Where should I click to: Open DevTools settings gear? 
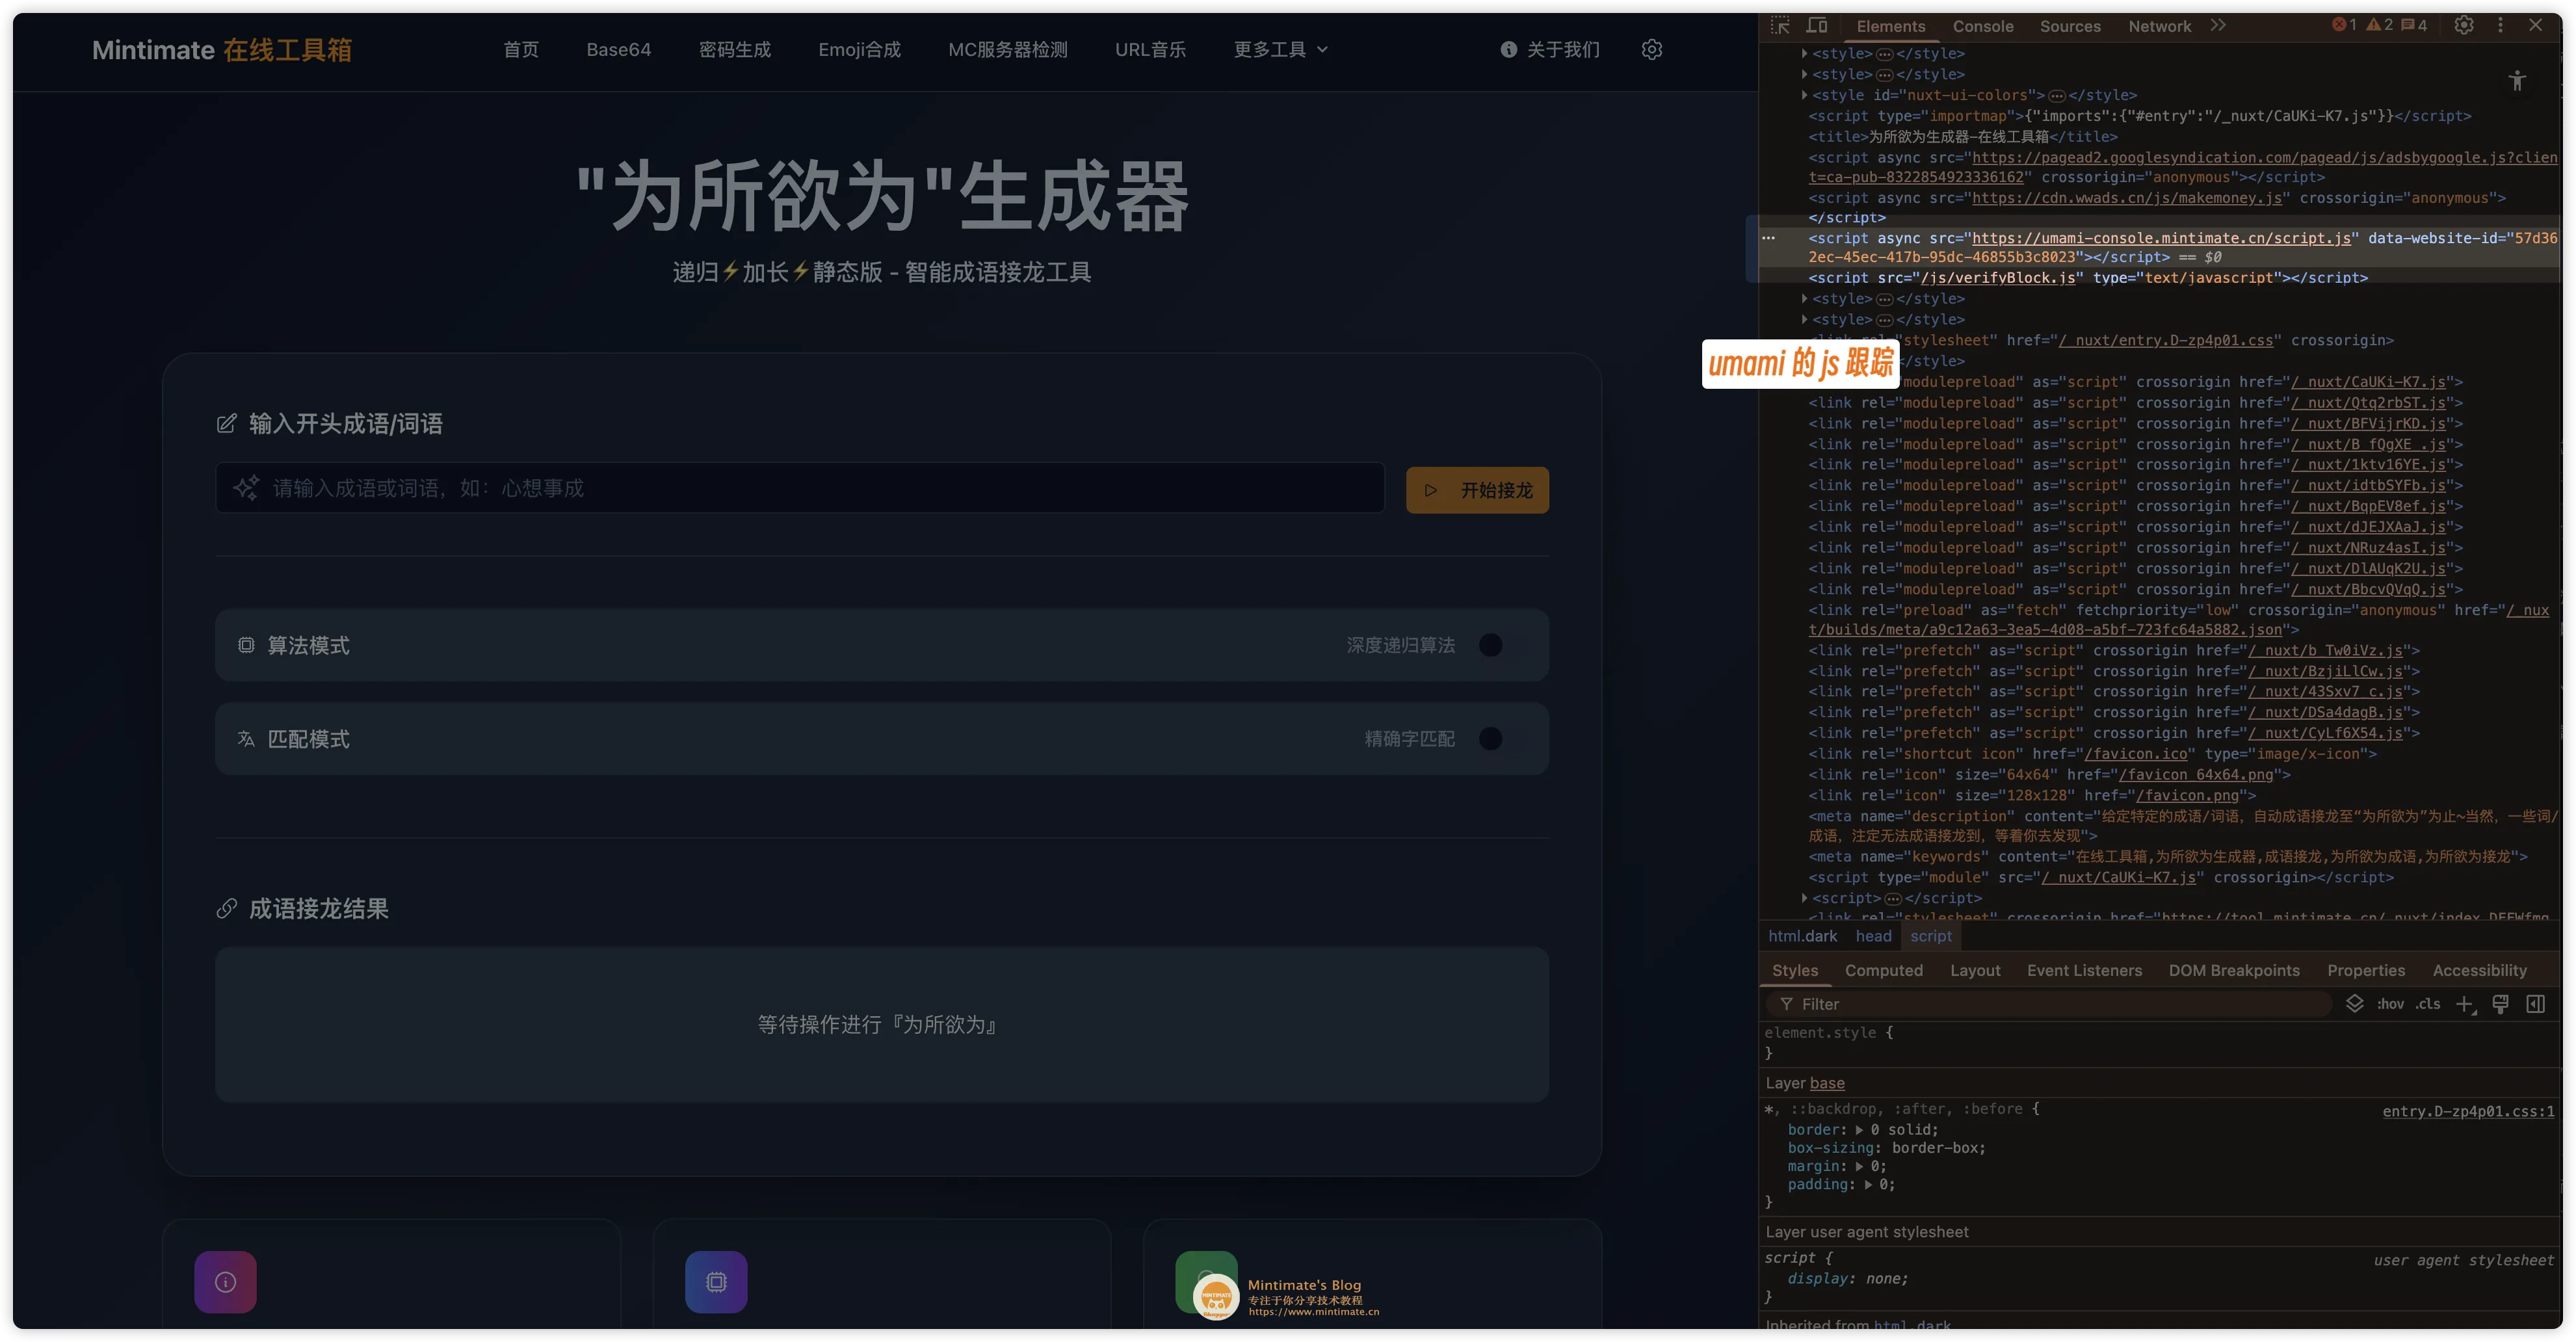click(2463, 25)
